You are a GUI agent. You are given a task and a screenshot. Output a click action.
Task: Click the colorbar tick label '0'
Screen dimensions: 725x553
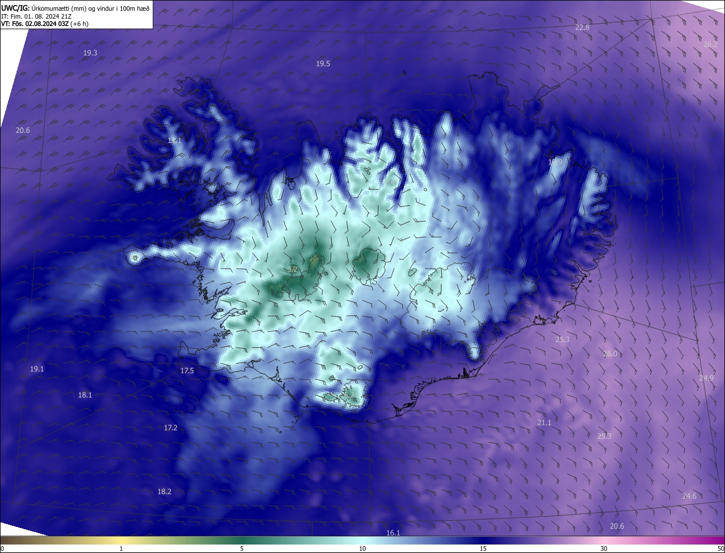pyautogui.click(x=2, y=549)
